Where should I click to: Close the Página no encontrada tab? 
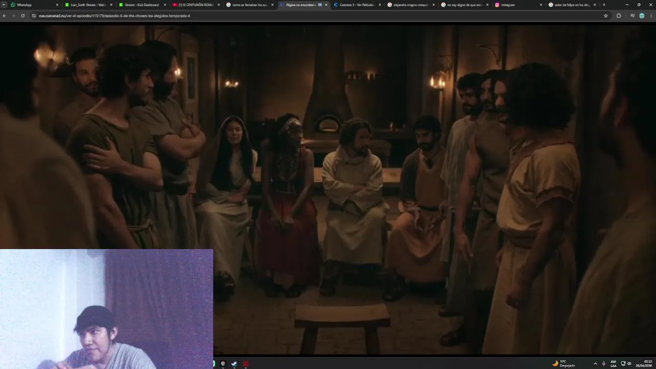point(326,5)
